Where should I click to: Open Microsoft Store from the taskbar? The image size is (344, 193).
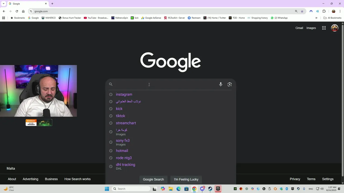coord(187,189)
